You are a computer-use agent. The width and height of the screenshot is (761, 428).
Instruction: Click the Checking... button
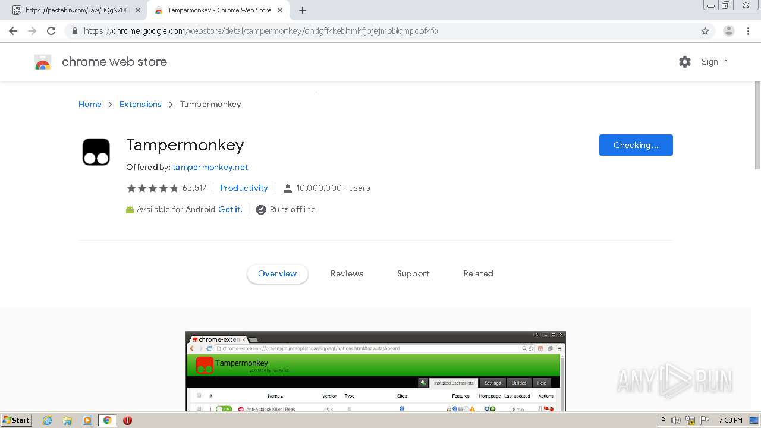(x=636, y=145)
